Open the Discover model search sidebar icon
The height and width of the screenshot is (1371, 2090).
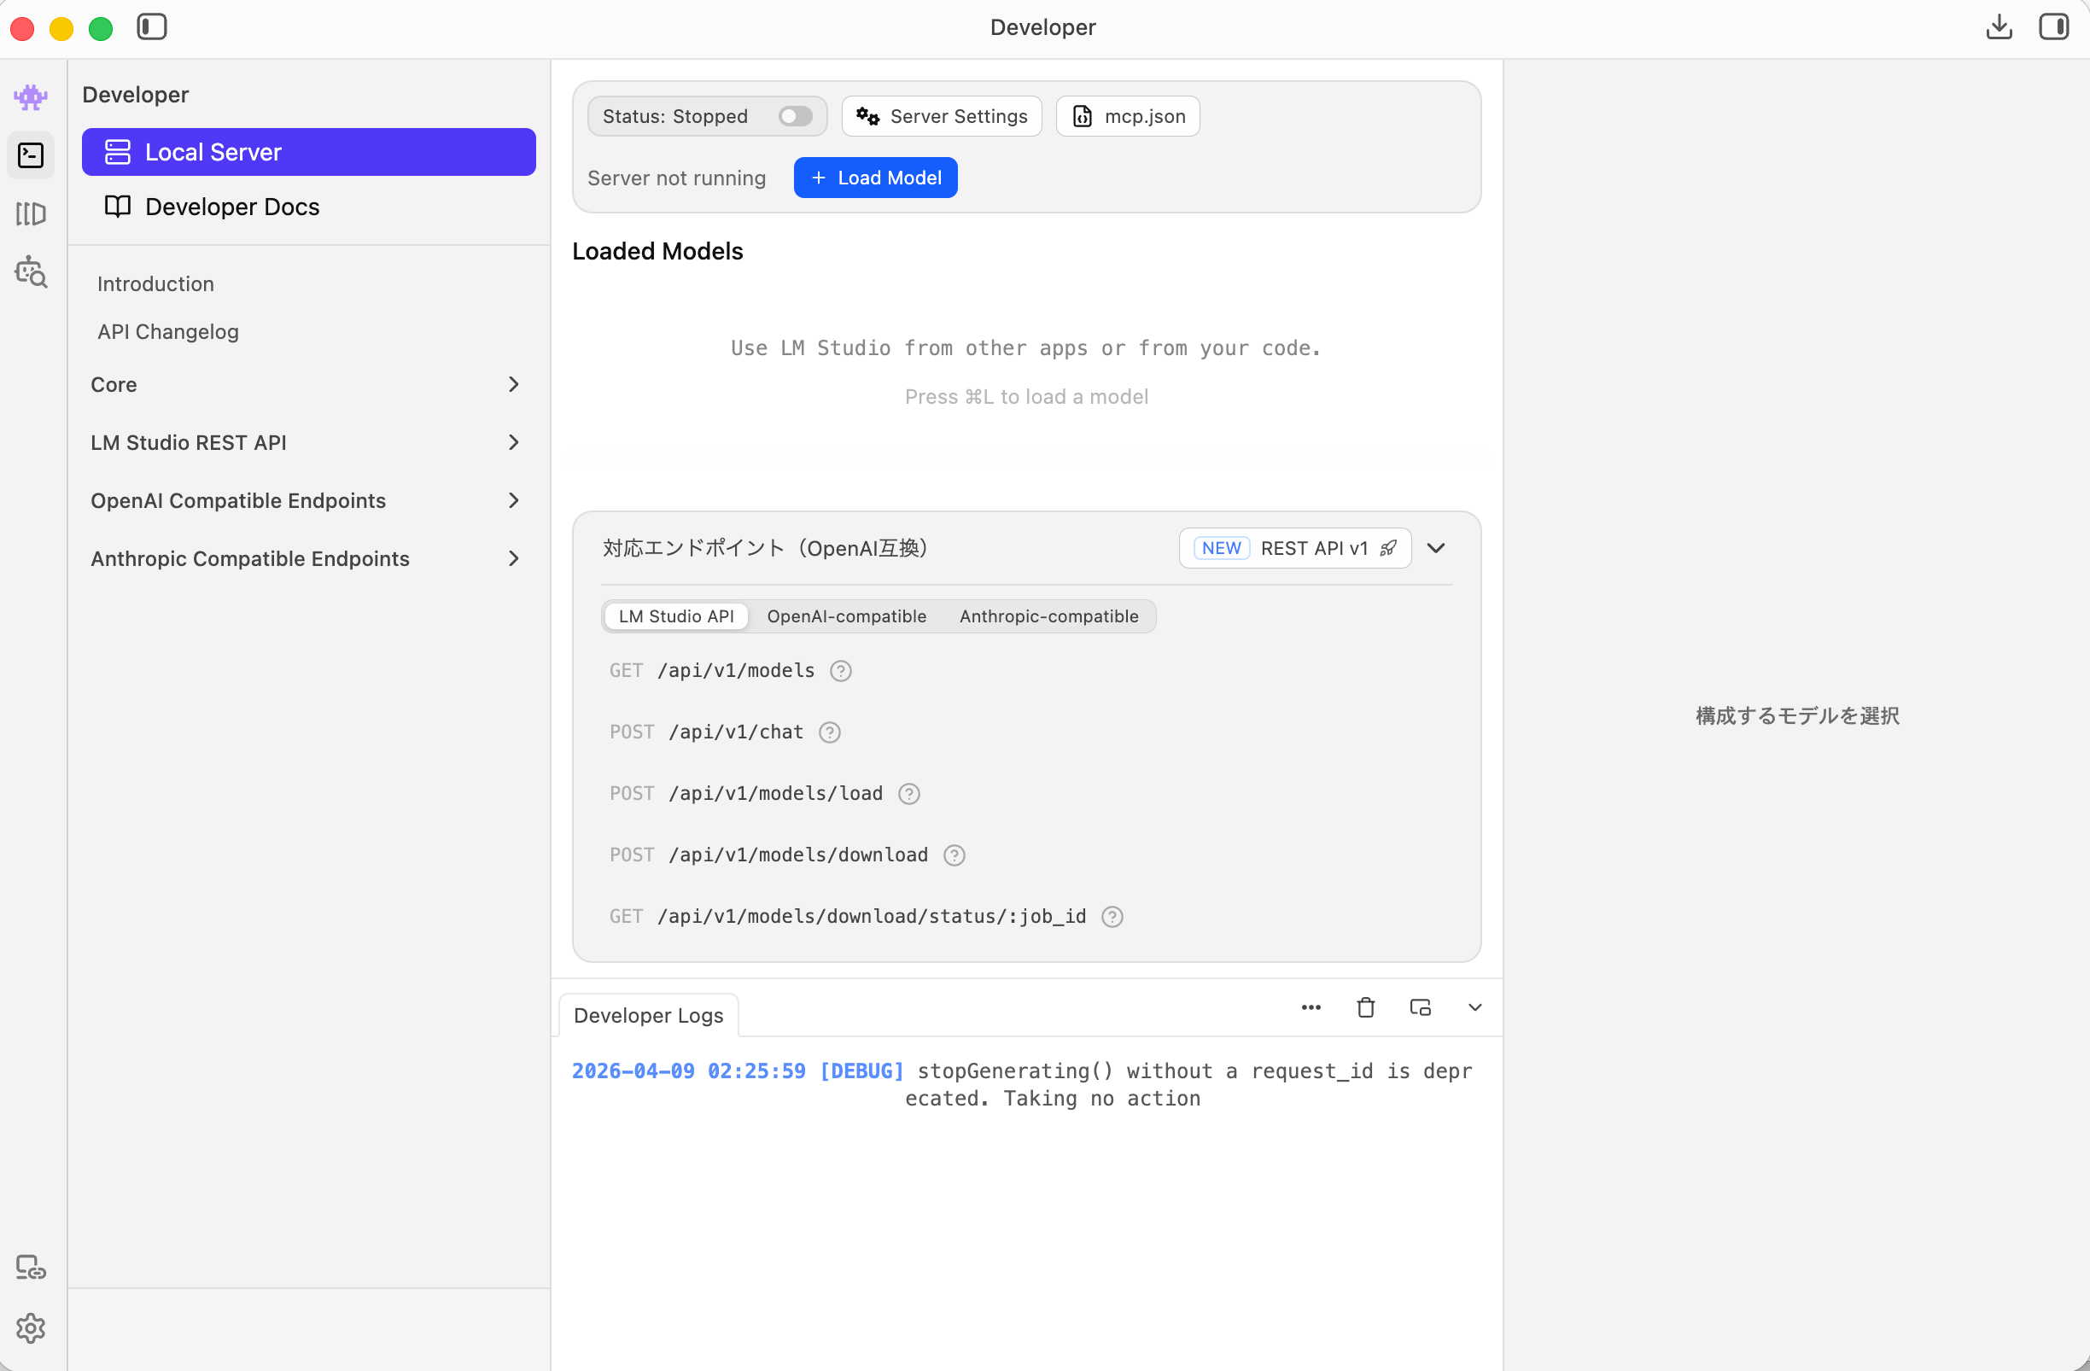point(31,272)
